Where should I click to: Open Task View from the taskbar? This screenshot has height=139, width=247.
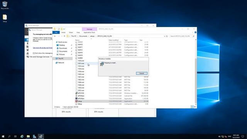pos(15,136)
